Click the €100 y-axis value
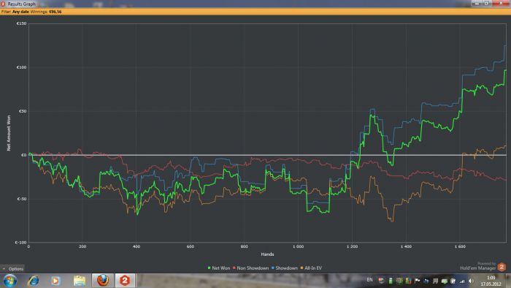 click(21, 67)
